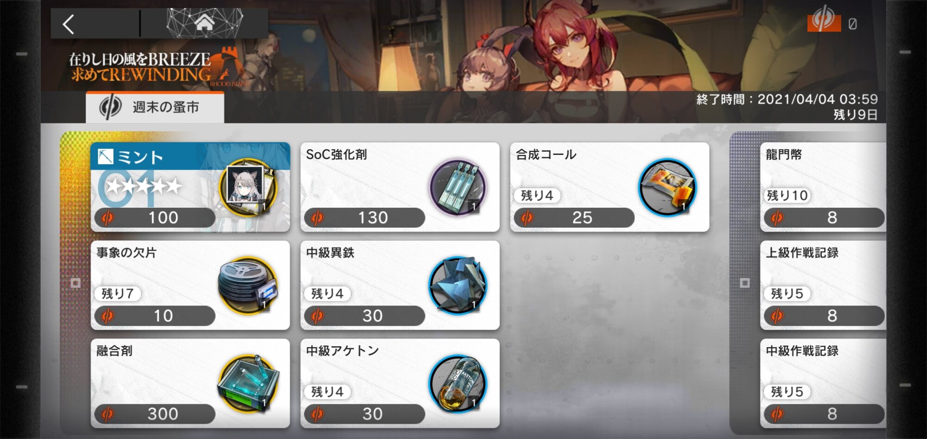Select the 中級アケトン bottle icon

(x=458, y=384)
